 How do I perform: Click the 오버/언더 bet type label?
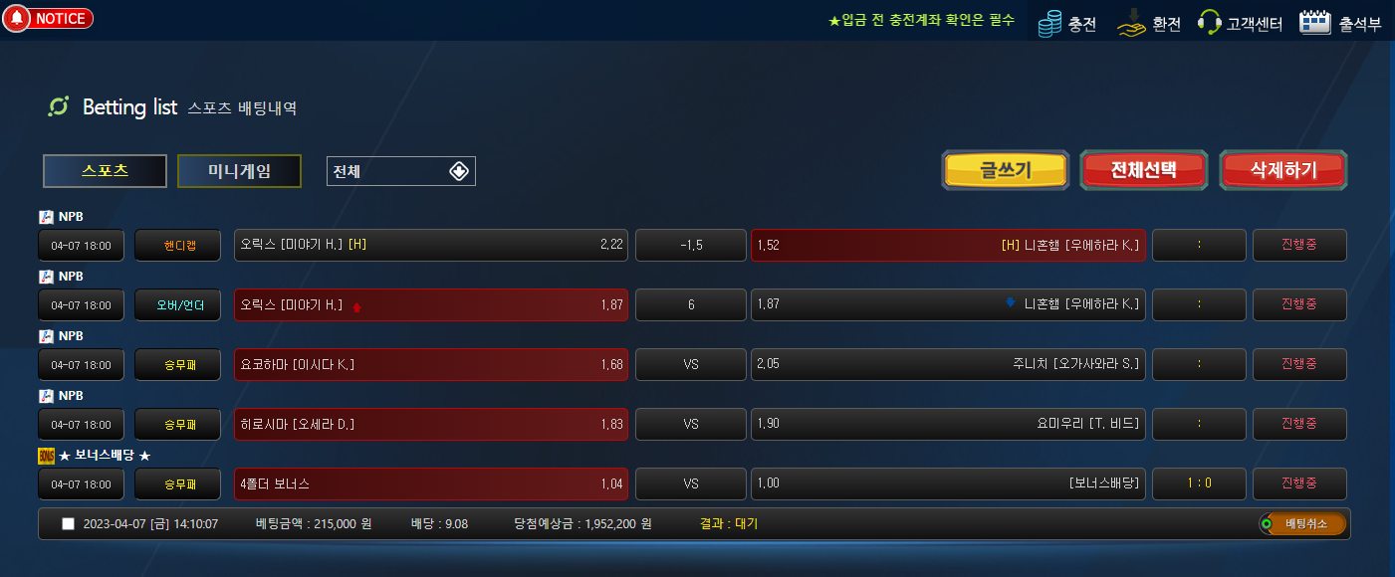pyautogui.click(x=178, y=305)
